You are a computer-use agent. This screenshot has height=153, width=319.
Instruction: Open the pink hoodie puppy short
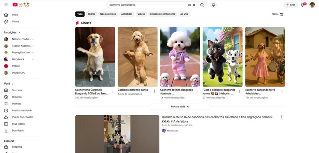pos(180,57)
